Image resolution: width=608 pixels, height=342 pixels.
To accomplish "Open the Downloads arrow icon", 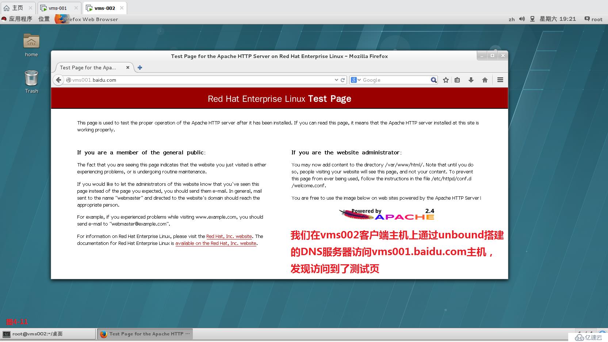I will (471, 80).
